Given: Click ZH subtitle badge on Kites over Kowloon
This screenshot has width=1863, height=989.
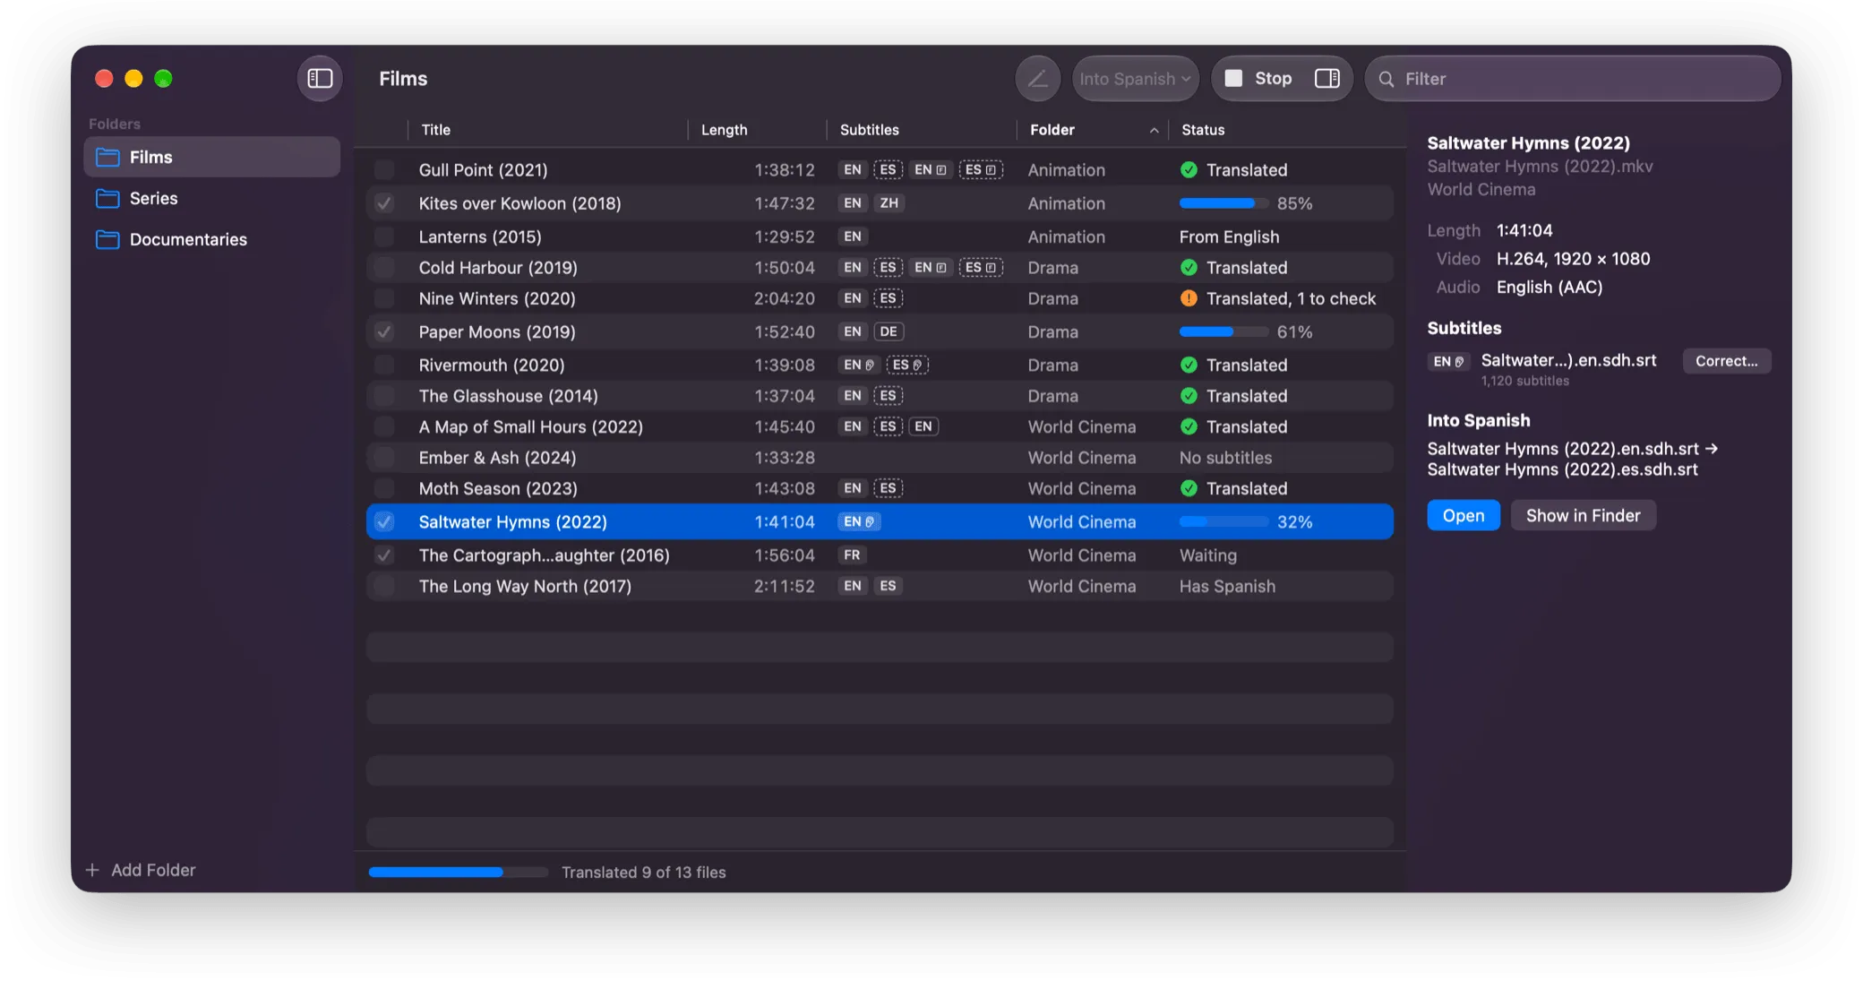Looking at the screenshot, I should (889, 203).
